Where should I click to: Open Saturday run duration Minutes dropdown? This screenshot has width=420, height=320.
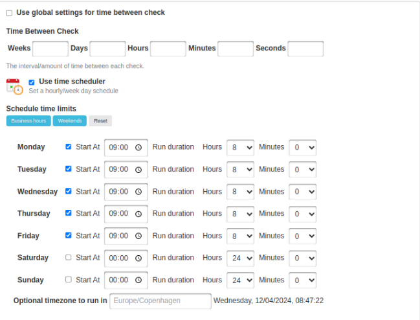point(302,258)
